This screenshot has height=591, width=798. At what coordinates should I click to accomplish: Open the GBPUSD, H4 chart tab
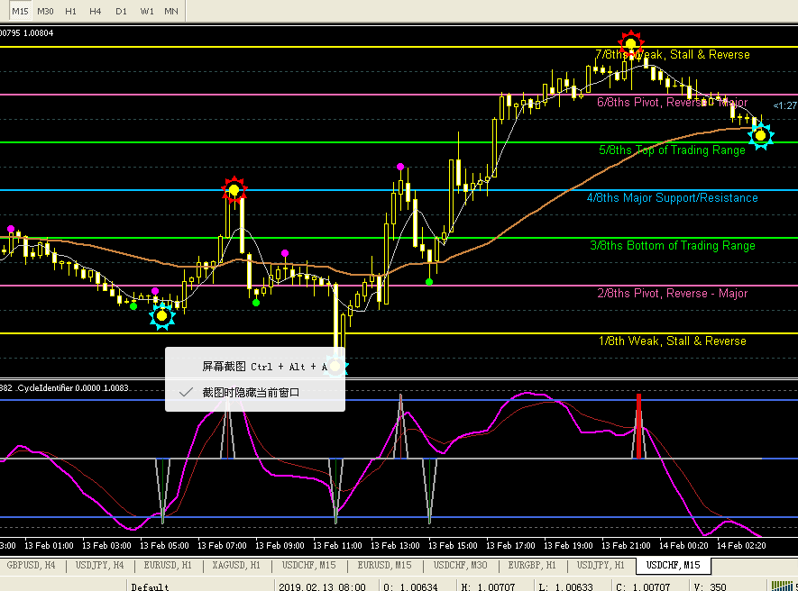tap(32, 565)
